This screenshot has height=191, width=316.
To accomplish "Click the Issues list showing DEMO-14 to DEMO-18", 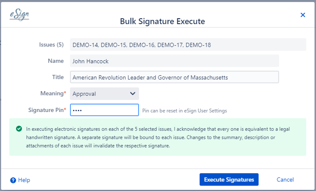I will point(188,45).
